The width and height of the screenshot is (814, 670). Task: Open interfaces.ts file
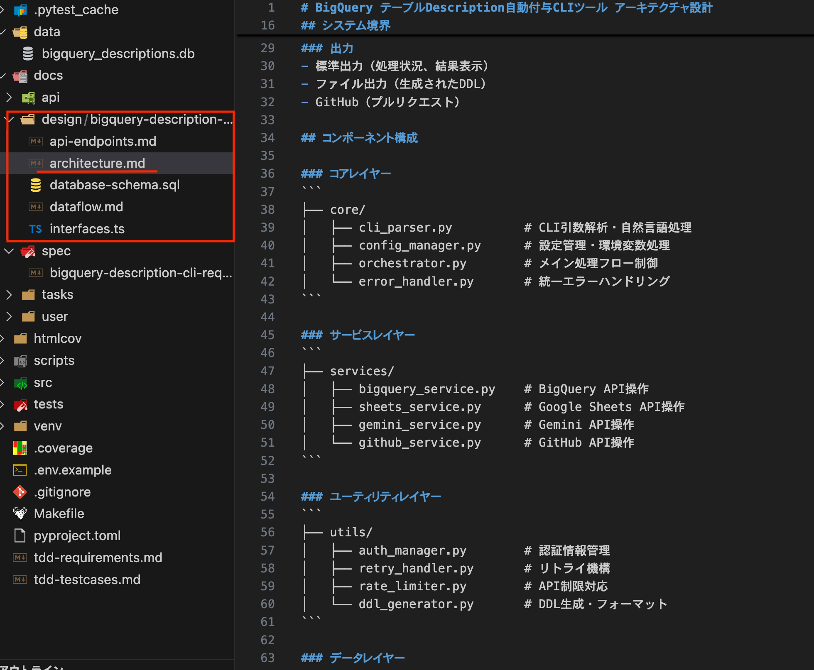coord(87,229)
